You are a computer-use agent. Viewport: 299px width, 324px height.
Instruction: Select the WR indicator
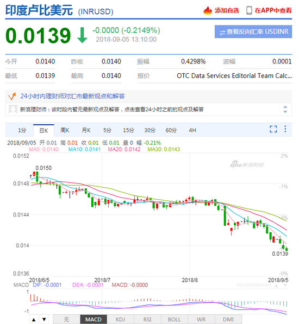(x=201, y=320)
